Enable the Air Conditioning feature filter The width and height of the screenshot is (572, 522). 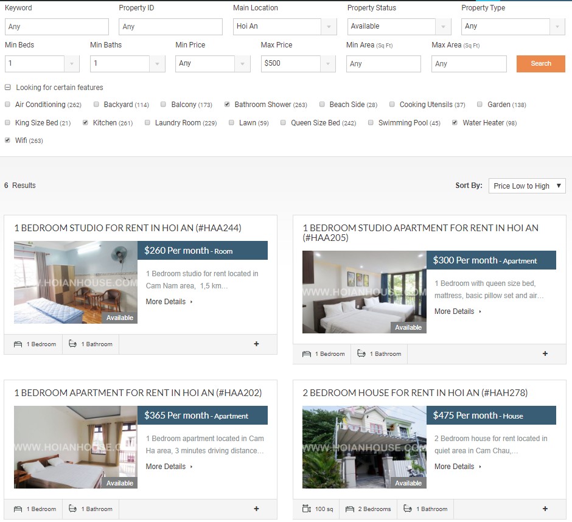[x=8, y=105]
